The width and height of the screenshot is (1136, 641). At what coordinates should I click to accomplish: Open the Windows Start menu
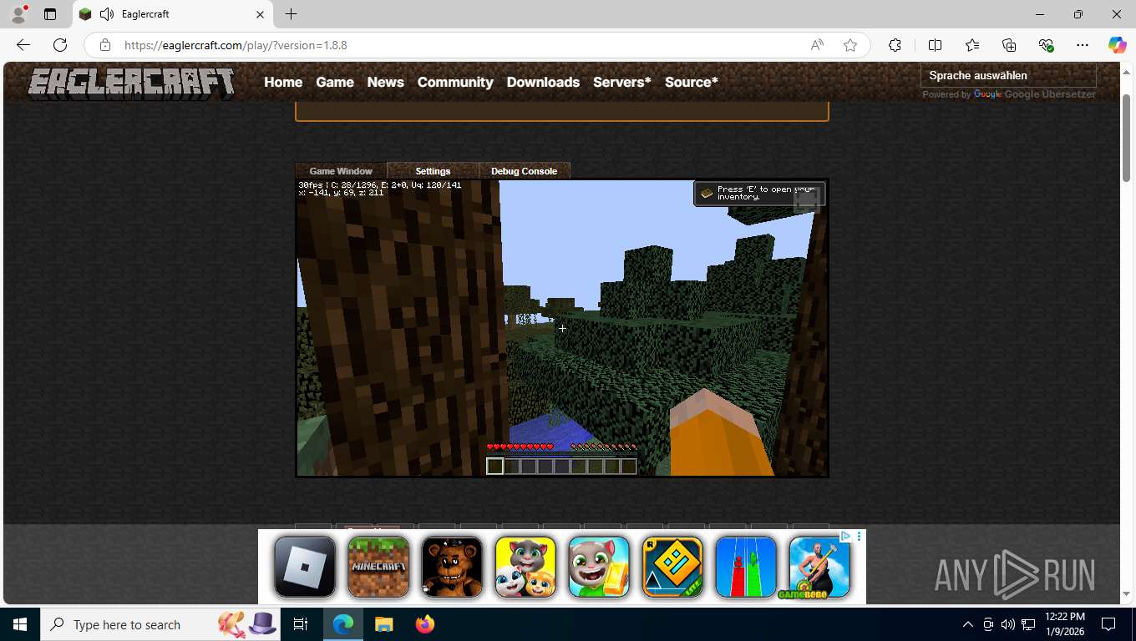coord(20,624)
